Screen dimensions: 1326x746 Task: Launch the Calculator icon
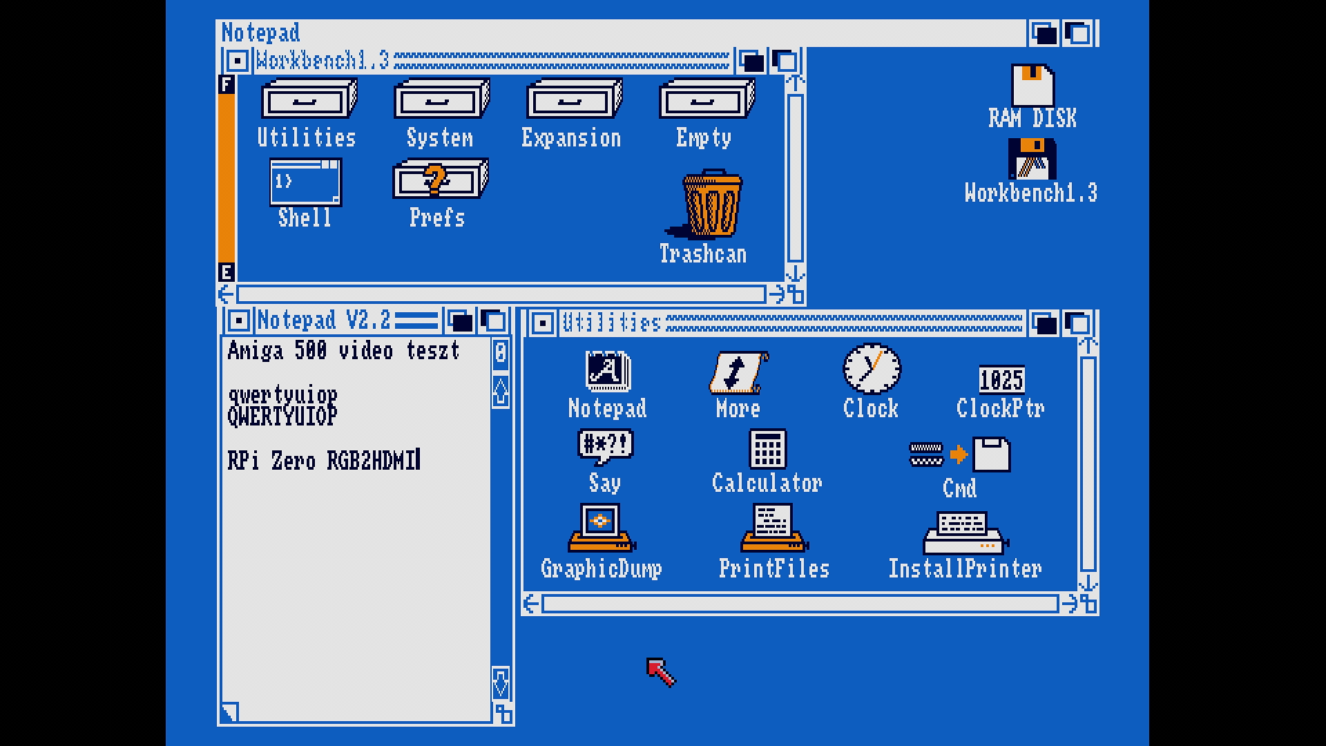(x=767, y=450)
